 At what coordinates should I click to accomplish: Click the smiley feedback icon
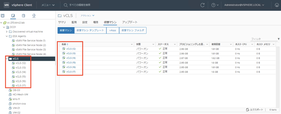pos(277,5)
